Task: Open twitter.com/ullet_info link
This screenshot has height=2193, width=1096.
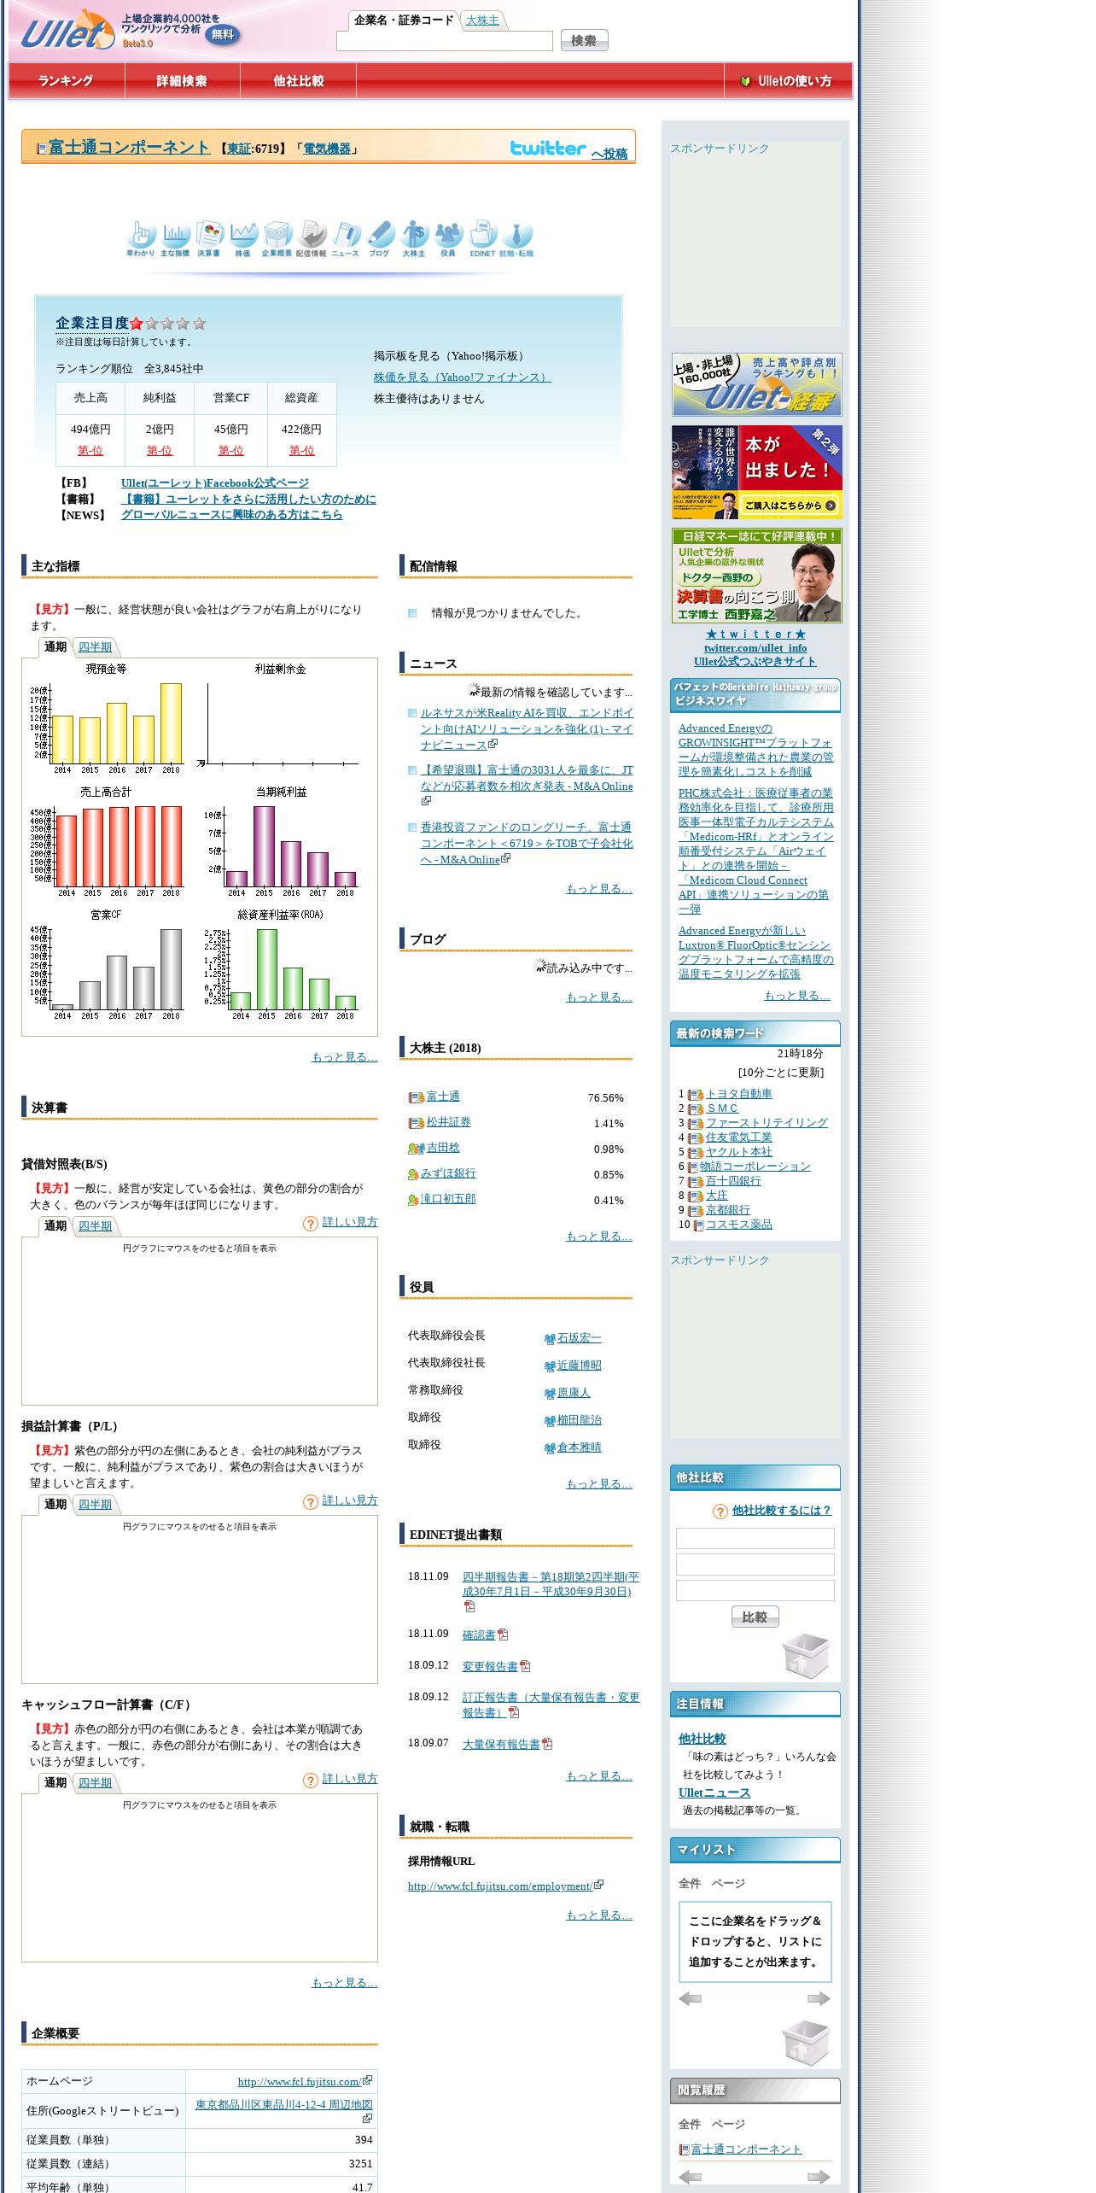Action: (755, 648)
